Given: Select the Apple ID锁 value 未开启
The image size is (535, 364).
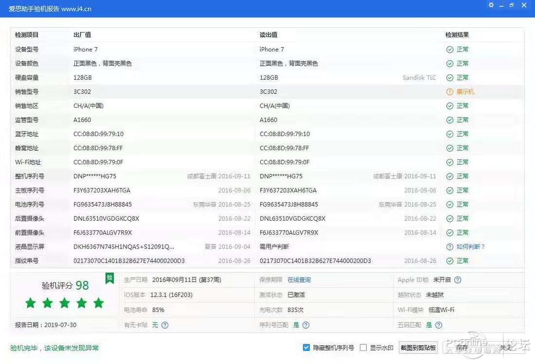Looking at the screenshot, I should [442, 280].
